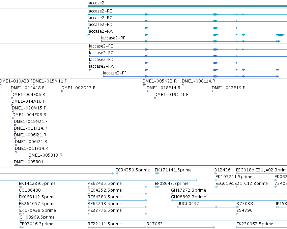Choose EST ESG019c.E21_C12.3prime

[x=241, y=184]
